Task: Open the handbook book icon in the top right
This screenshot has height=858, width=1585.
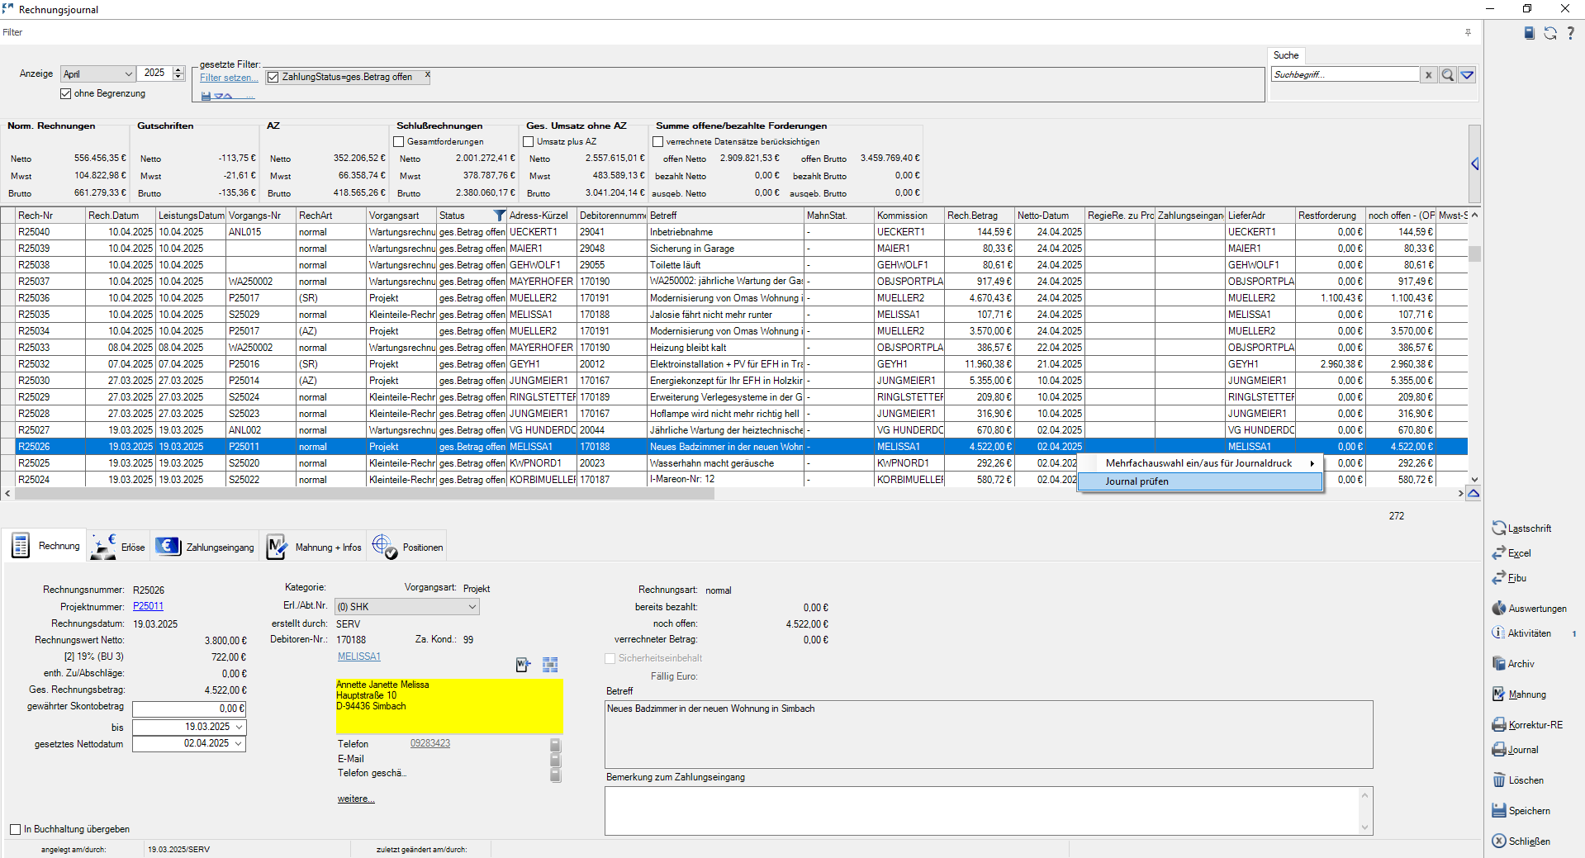Action: (x=1529, y=33)
